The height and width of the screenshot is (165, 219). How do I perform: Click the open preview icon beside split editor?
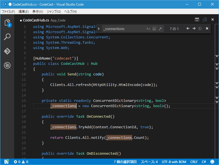pos(205,19)
